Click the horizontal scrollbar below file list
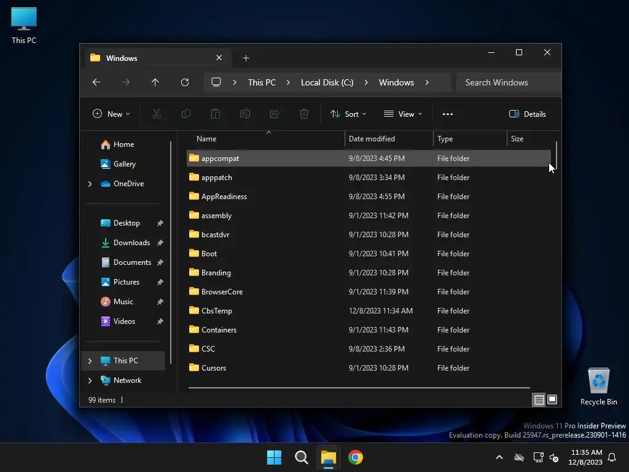The width and height of the screenshot is (629, 472). [x=359, y=388]
